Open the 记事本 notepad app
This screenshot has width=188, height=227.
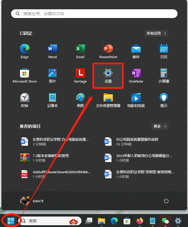[x=53, y=100]
